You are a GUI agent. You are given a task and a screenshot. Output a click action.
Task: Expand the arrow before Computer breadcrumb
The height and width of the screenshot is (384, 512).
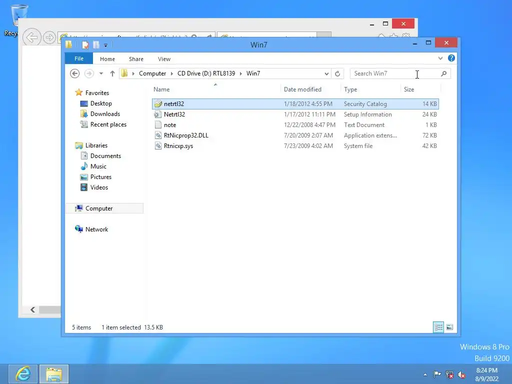tap(133, 73)
